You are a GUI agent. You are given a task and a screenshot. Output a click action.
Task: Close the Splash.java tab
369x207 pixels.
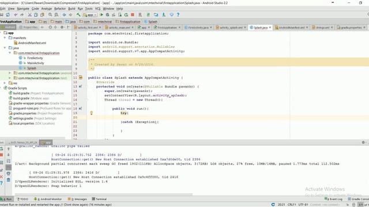click(x=270, y=28)
